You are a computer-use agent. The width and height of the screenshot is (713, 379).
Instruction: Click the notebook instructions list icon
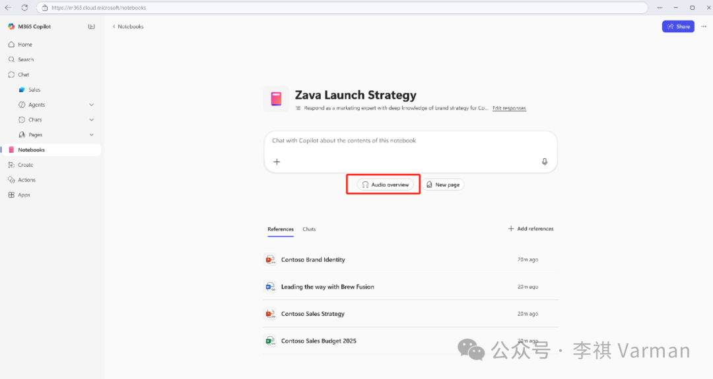pos(298,108)
